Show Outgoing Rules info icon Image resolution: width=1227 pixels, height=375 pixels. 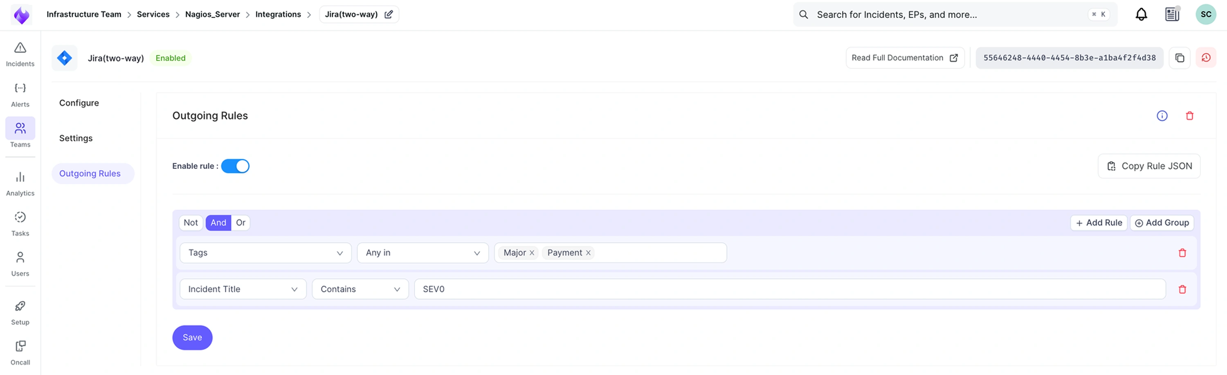(x=1162, y=116)
